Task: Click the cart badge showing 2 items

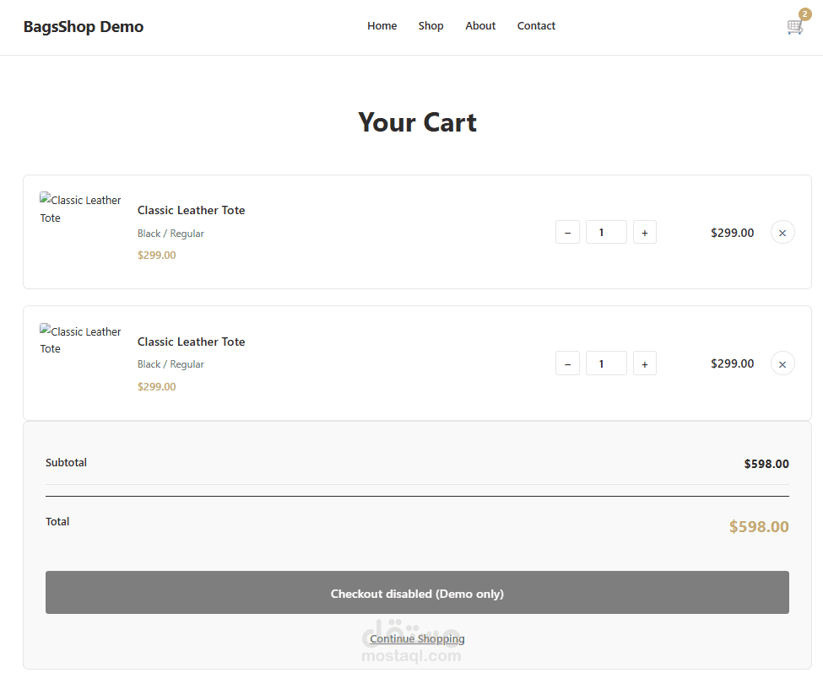Action: coord(804,14)
